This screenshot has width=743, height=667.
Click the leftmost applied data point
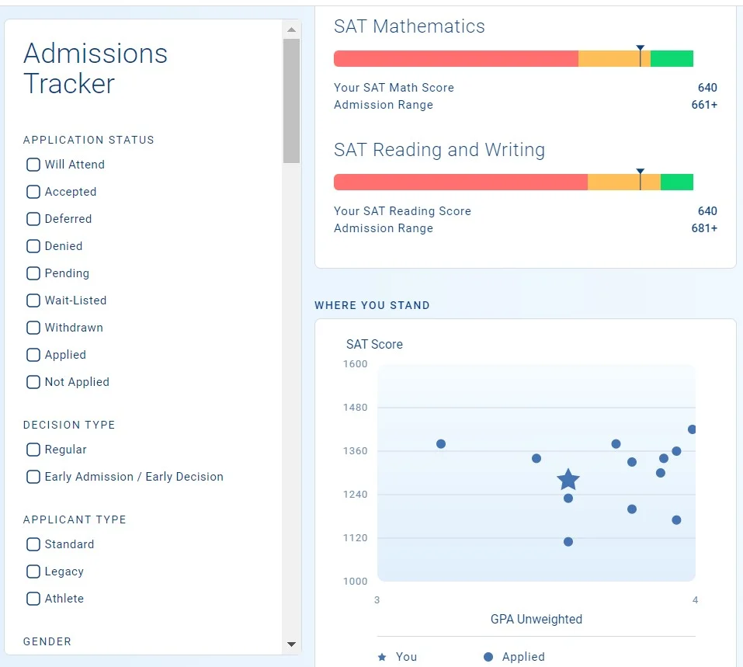point(441,443)
